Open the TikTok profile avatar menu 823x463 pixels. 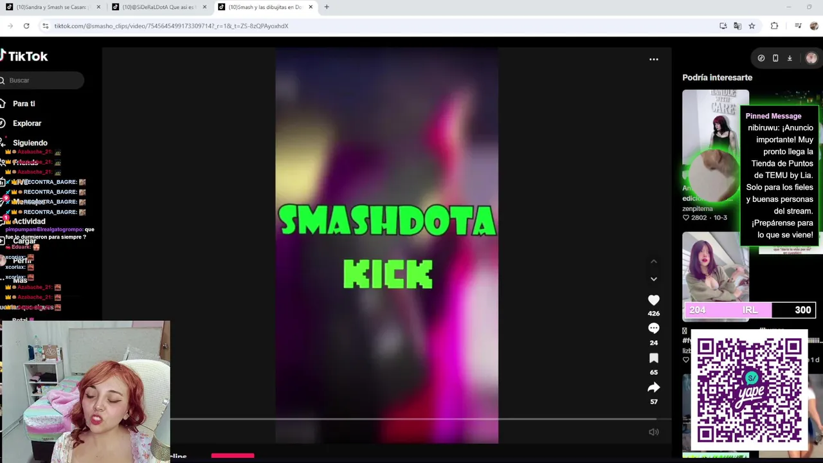811,58
